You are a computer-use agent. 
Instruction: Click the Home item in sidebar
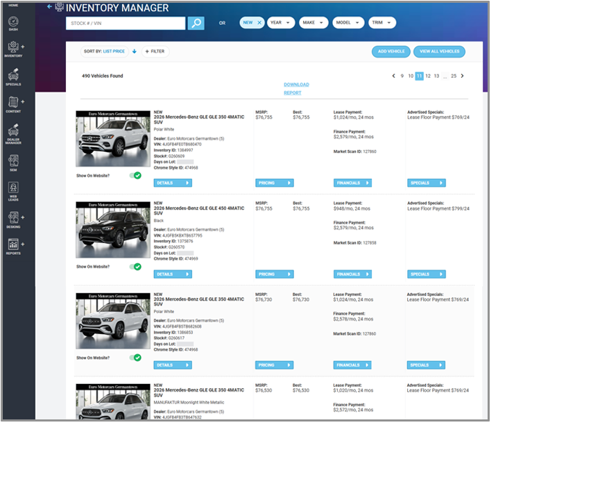[13, 6]
